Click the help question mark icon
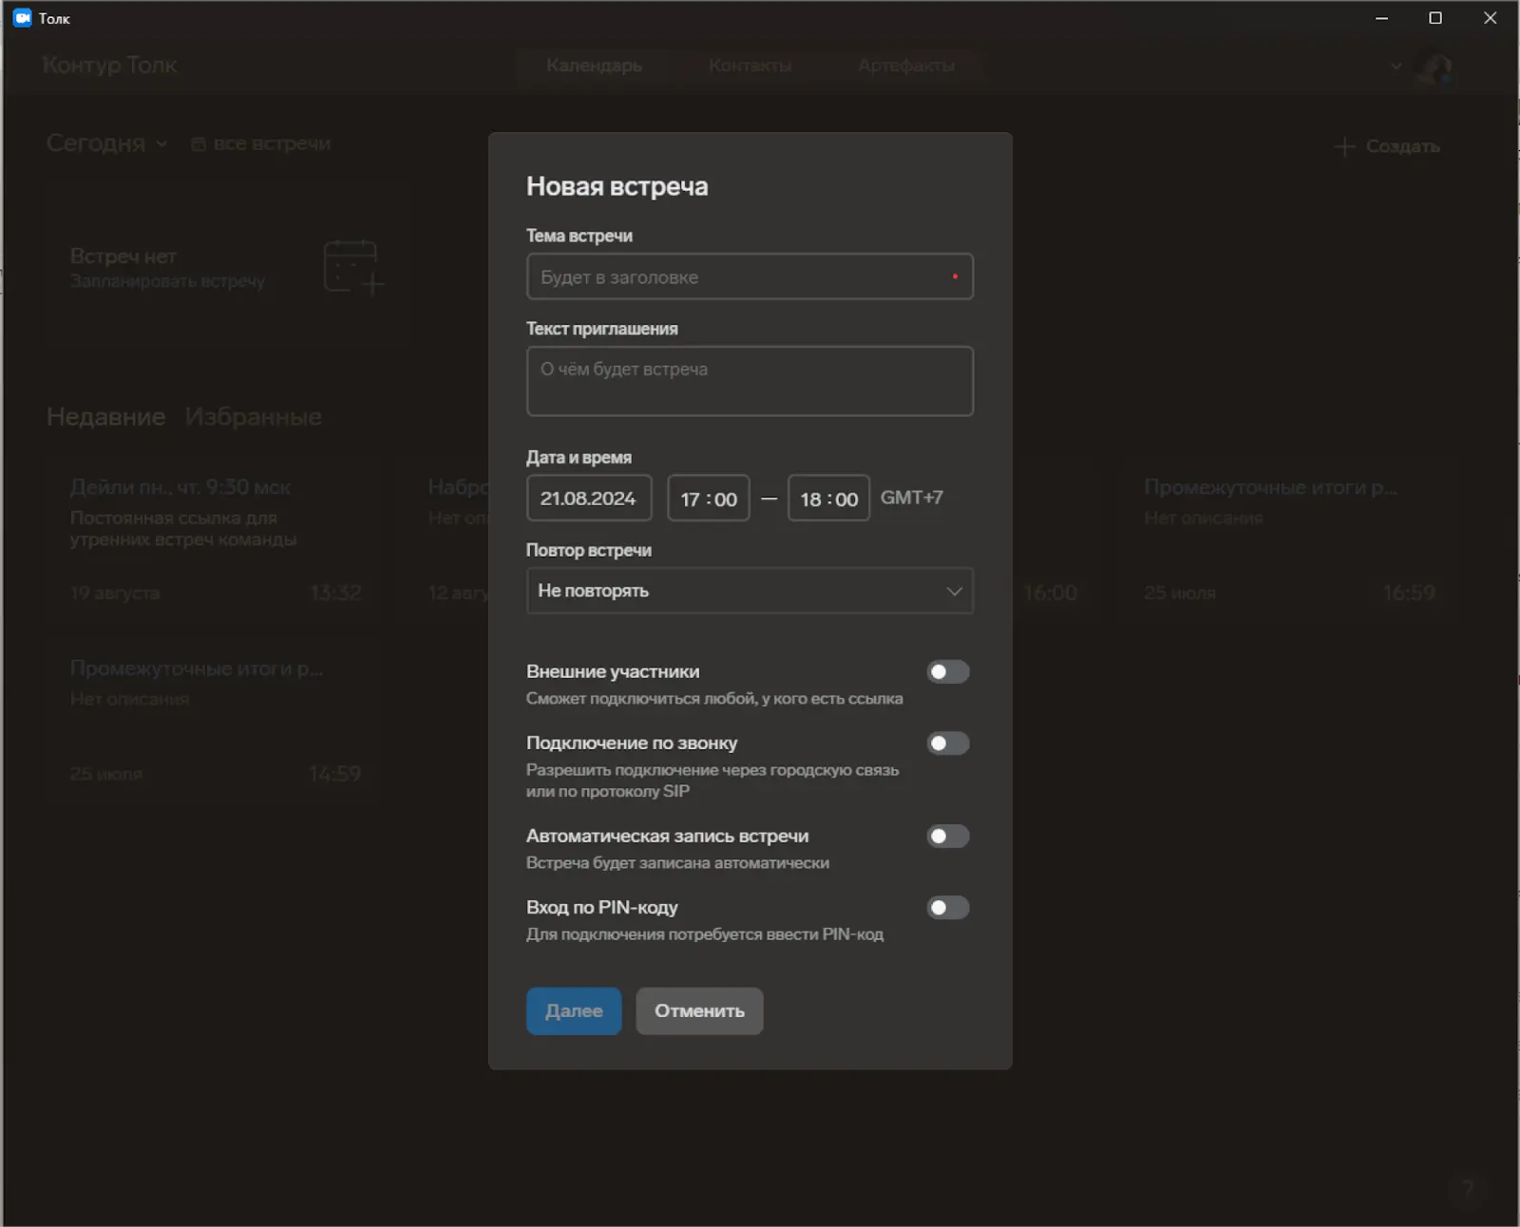 tap(1468, 1188)
